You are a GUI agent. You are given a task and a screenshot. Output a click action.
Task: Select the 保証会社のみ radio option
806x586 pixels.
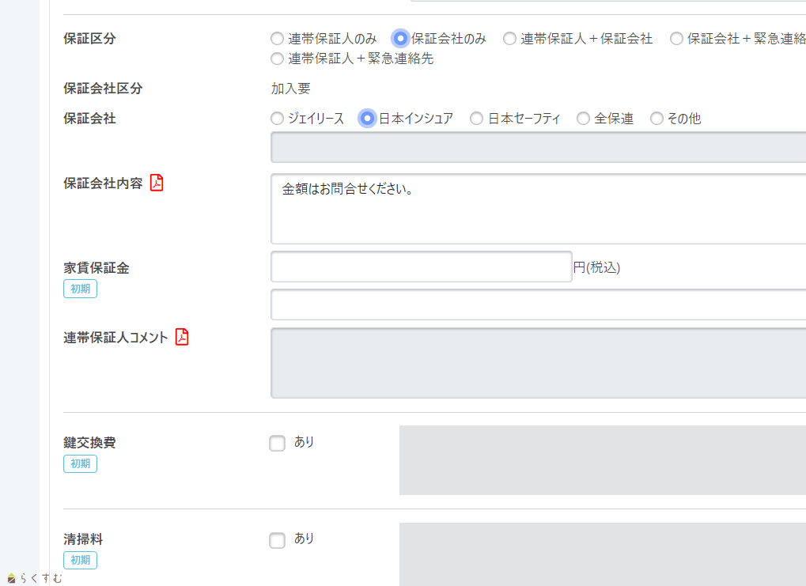point(401,38)
